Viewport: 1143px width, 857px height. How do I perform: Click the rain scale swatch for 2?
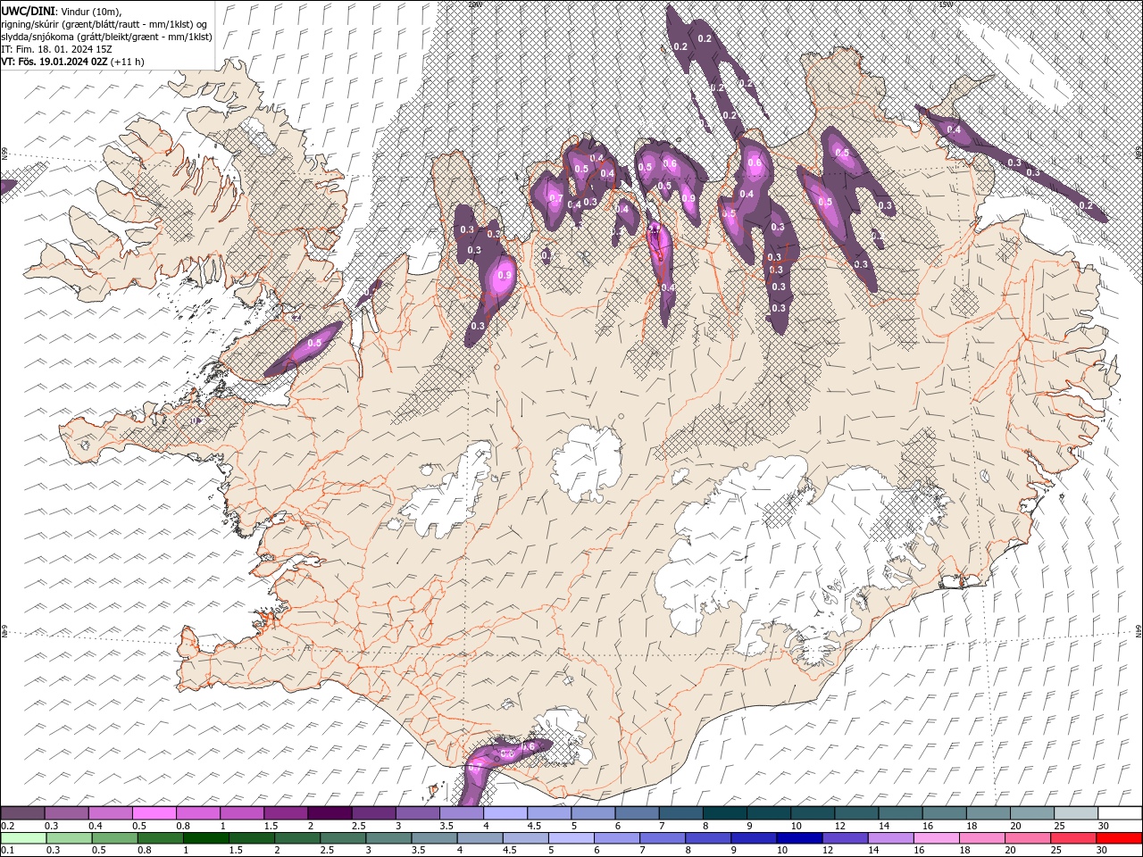[297, 838]
